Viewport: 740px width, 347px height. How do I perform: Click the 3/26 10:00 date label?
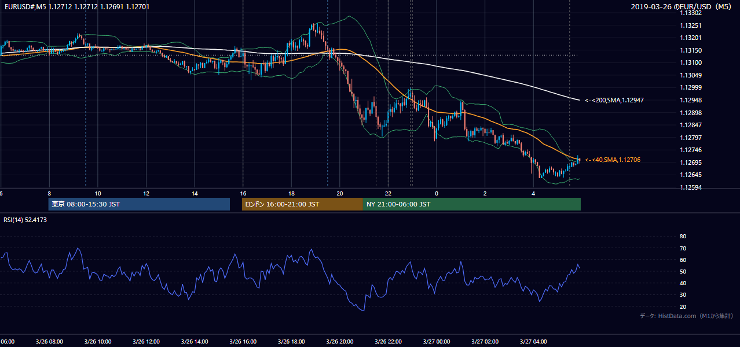tap(97, 342)
